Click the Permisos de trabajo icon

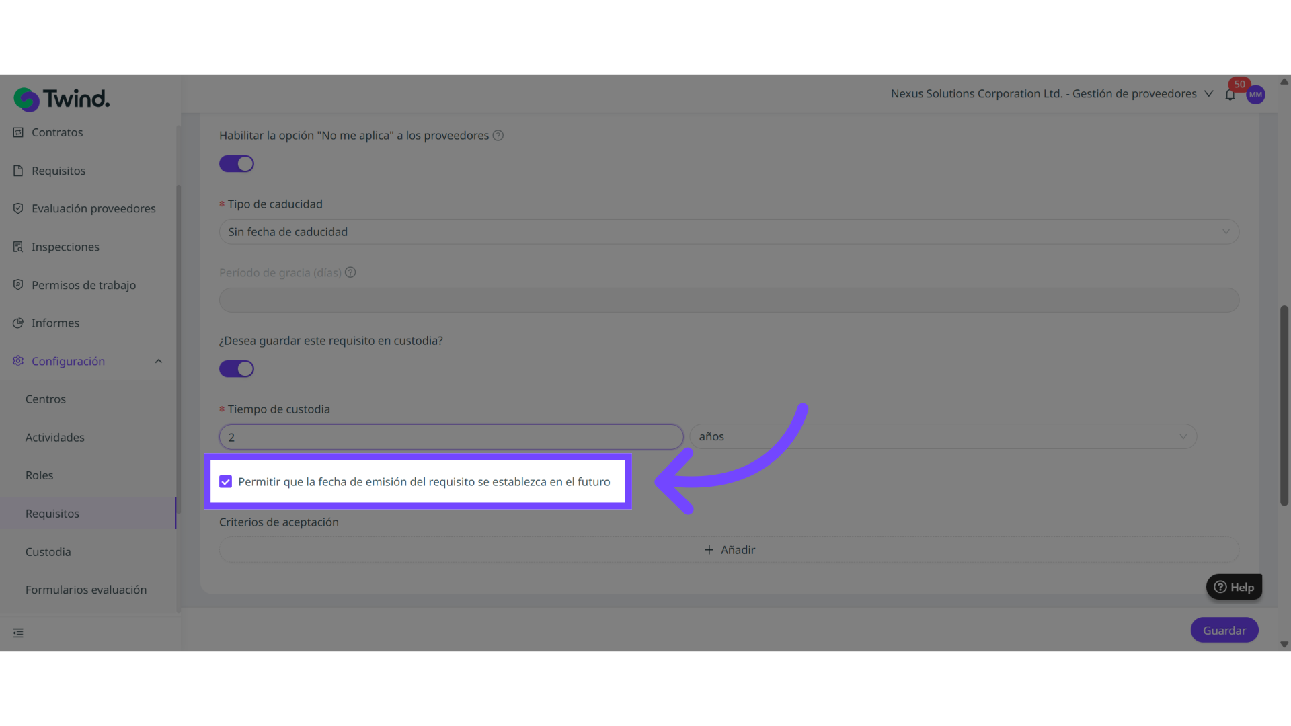pyautogui.click(x=18, y=285)
